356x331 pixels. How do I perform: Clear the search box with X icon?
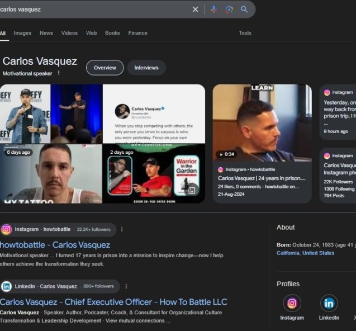point(195,10)
